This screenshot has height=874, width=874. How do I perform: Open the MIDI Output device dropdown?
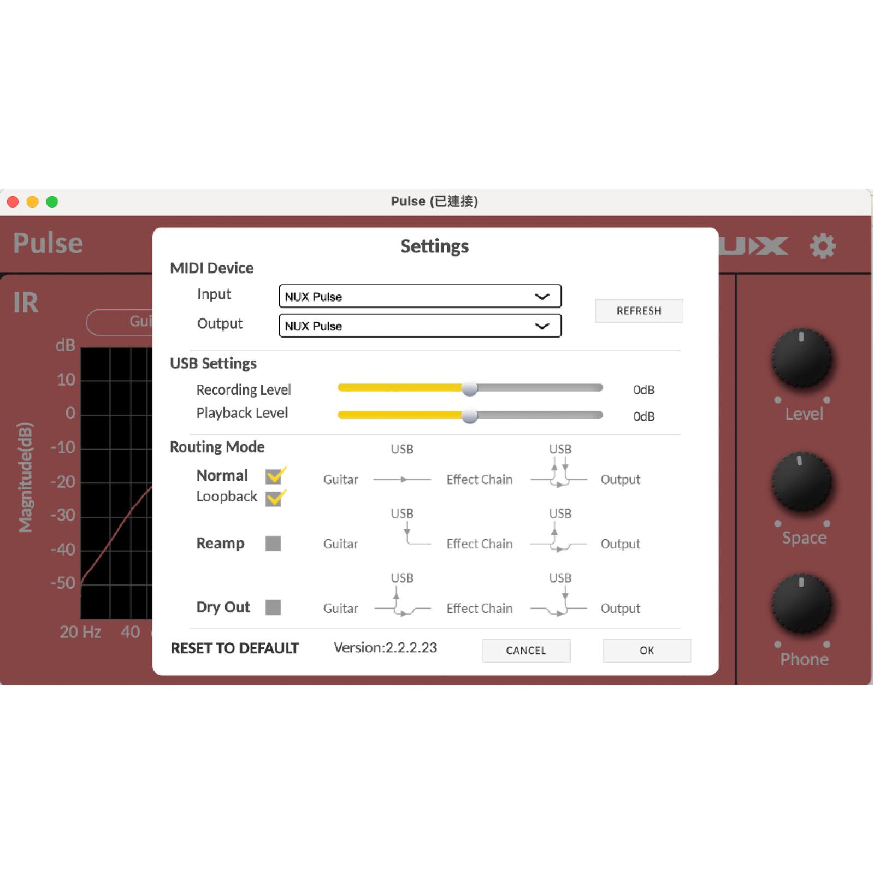click(420, 326)
